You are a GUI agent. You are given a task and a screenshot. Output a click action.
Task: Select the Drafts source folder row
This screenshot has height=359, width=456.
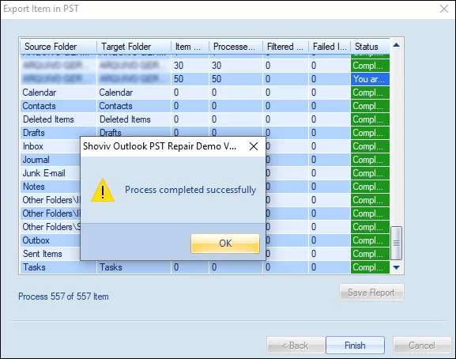pyautogui.click(x=205, y=133)
